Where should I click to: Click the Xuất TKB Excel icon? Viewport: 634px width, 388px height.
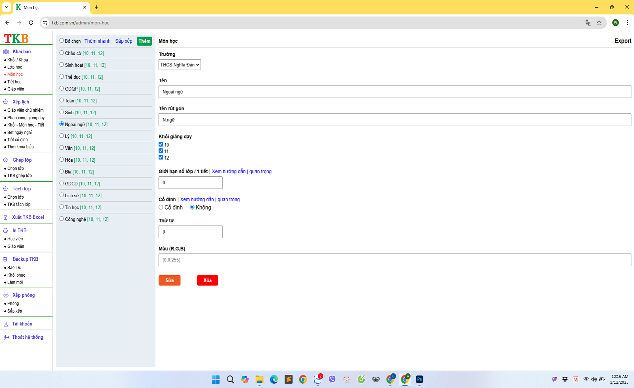[x=6, y=217]
